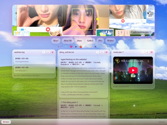Minimize the diary_entries.txt window
The width and height of the screenshot is (167, 125).
[97, 52]
